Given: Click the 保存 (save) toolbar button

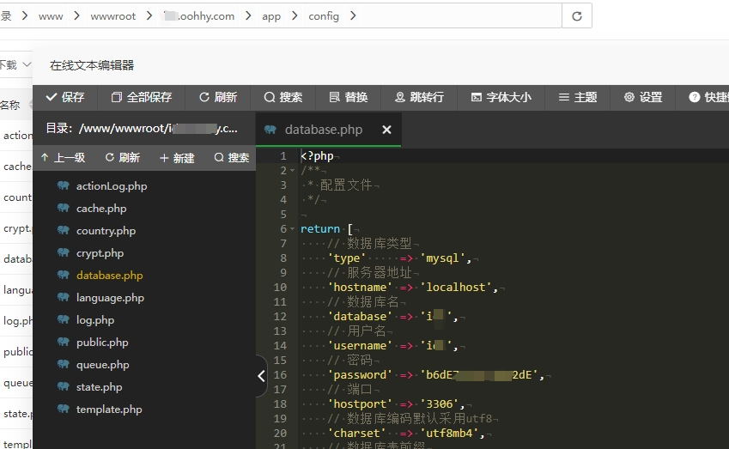Looking at the screenshot, I should [x=65, y=97].
